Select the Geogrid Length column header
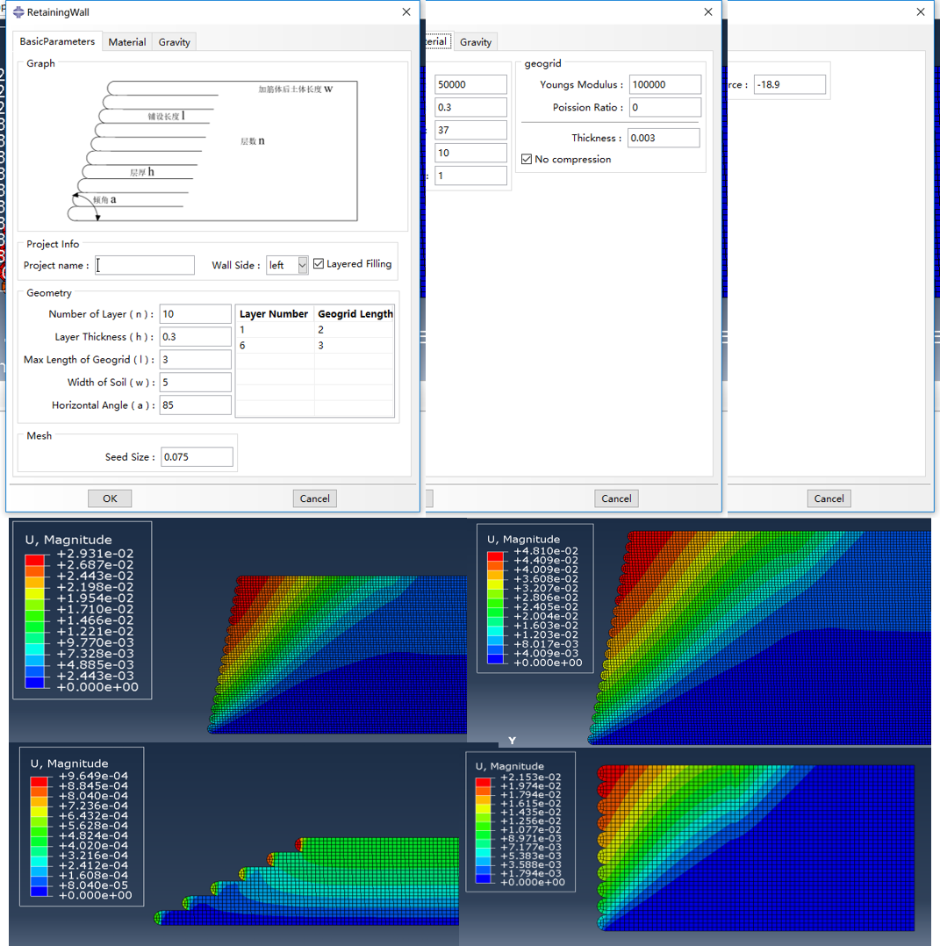Viewport: 940px width, 946px height. coord(355,314)
